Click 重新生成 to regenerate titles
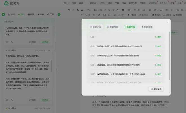 pyautogui.click(x=156, y=89)
